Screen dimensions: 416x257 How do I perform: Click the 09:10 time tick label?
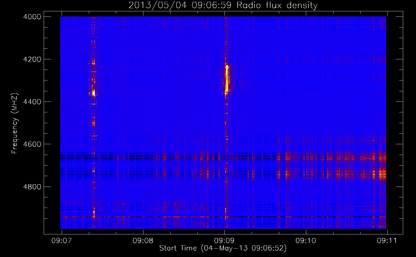(306, 241)
